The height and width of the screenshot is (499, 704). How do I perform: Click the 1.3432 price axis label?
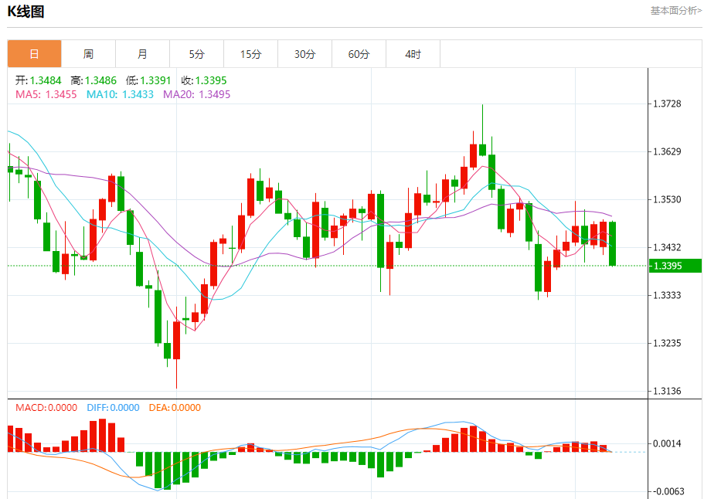click(x=667, y=247)
